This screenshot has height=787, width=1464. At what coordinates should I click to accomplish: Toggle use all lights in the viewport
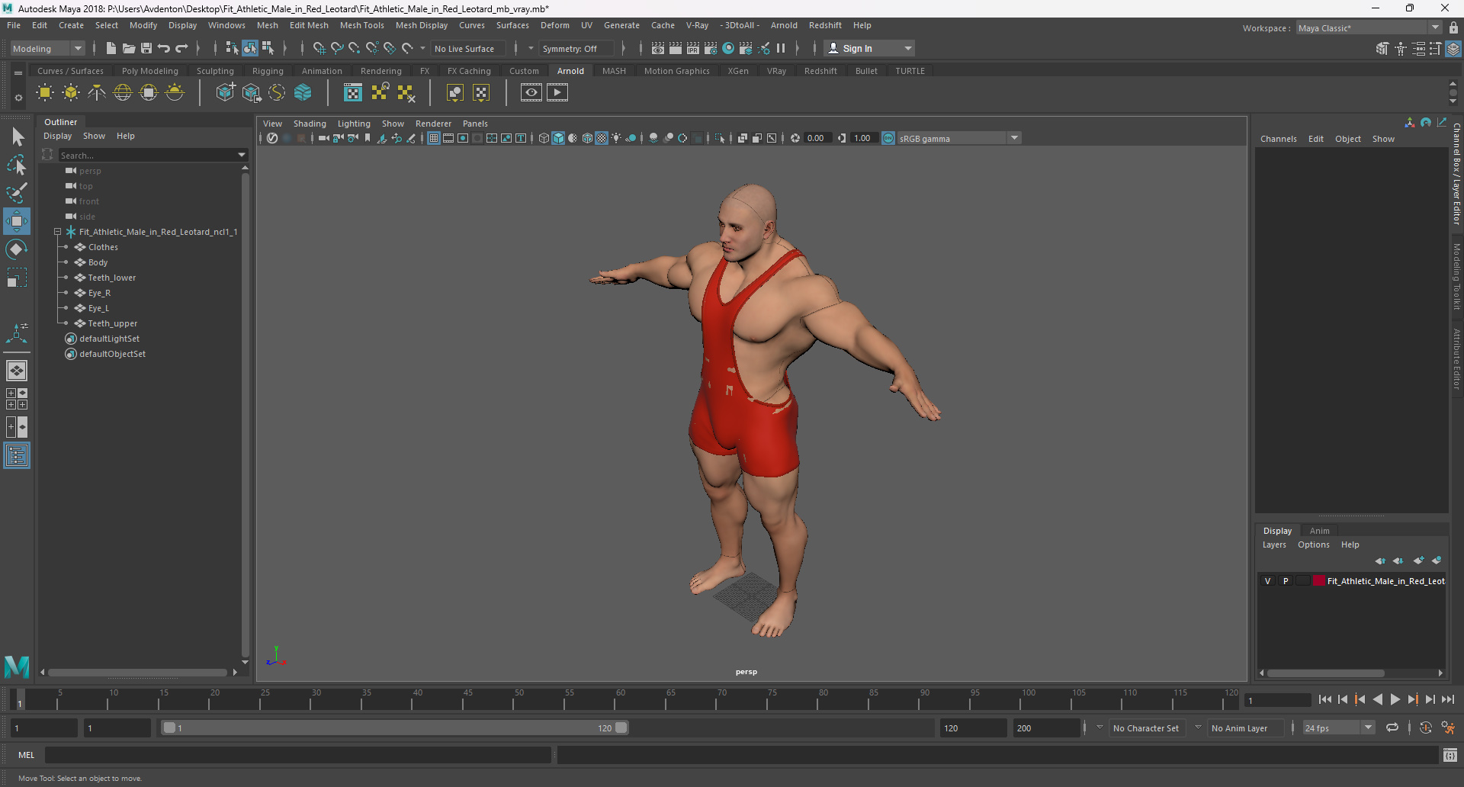point(616,138)
